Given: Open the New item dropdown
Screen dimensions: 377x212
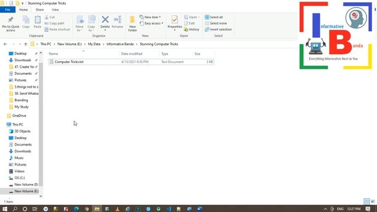Looking at the screenshot, I should pos(150,17).
